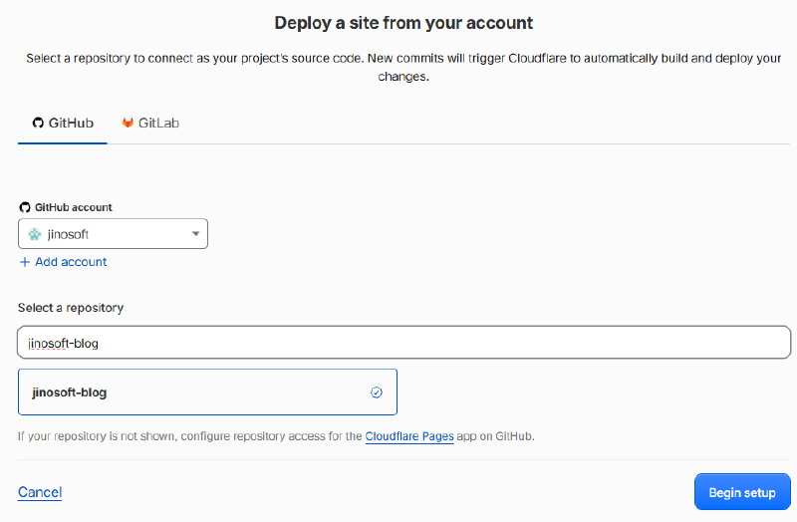
Task: Click the Deploy a site from your account heading
Action: coord(403,23)
